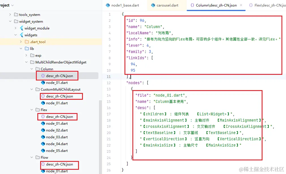
Task: Switch to the node1_base.dart tab
Action: tap(122, 5)
